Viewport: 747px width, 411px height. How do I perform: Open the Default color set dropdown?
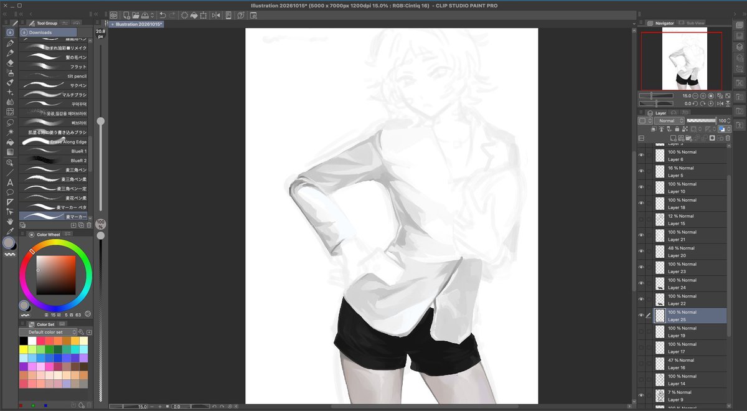[x=48, y=333]
